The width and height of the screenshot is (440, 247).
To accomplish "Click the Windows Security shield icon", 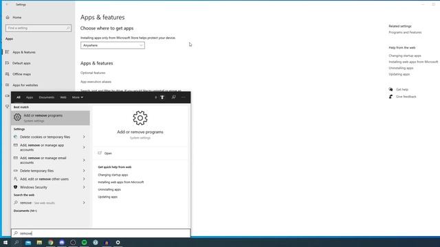I will (15, 187).
